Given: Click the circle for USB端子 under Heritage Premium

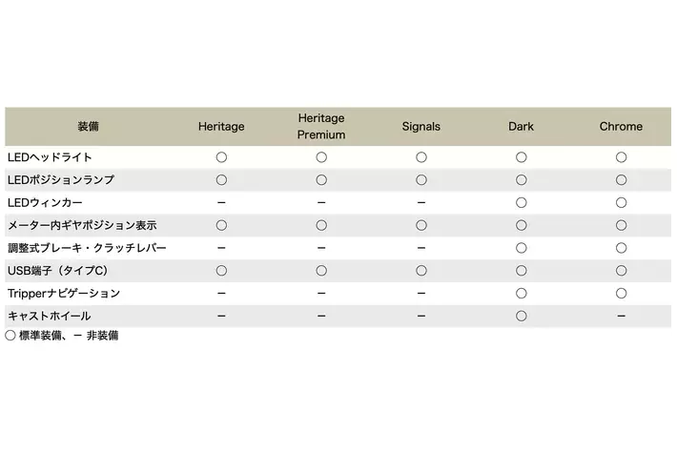Looking at the screenshot, I should tap(321, 271).
